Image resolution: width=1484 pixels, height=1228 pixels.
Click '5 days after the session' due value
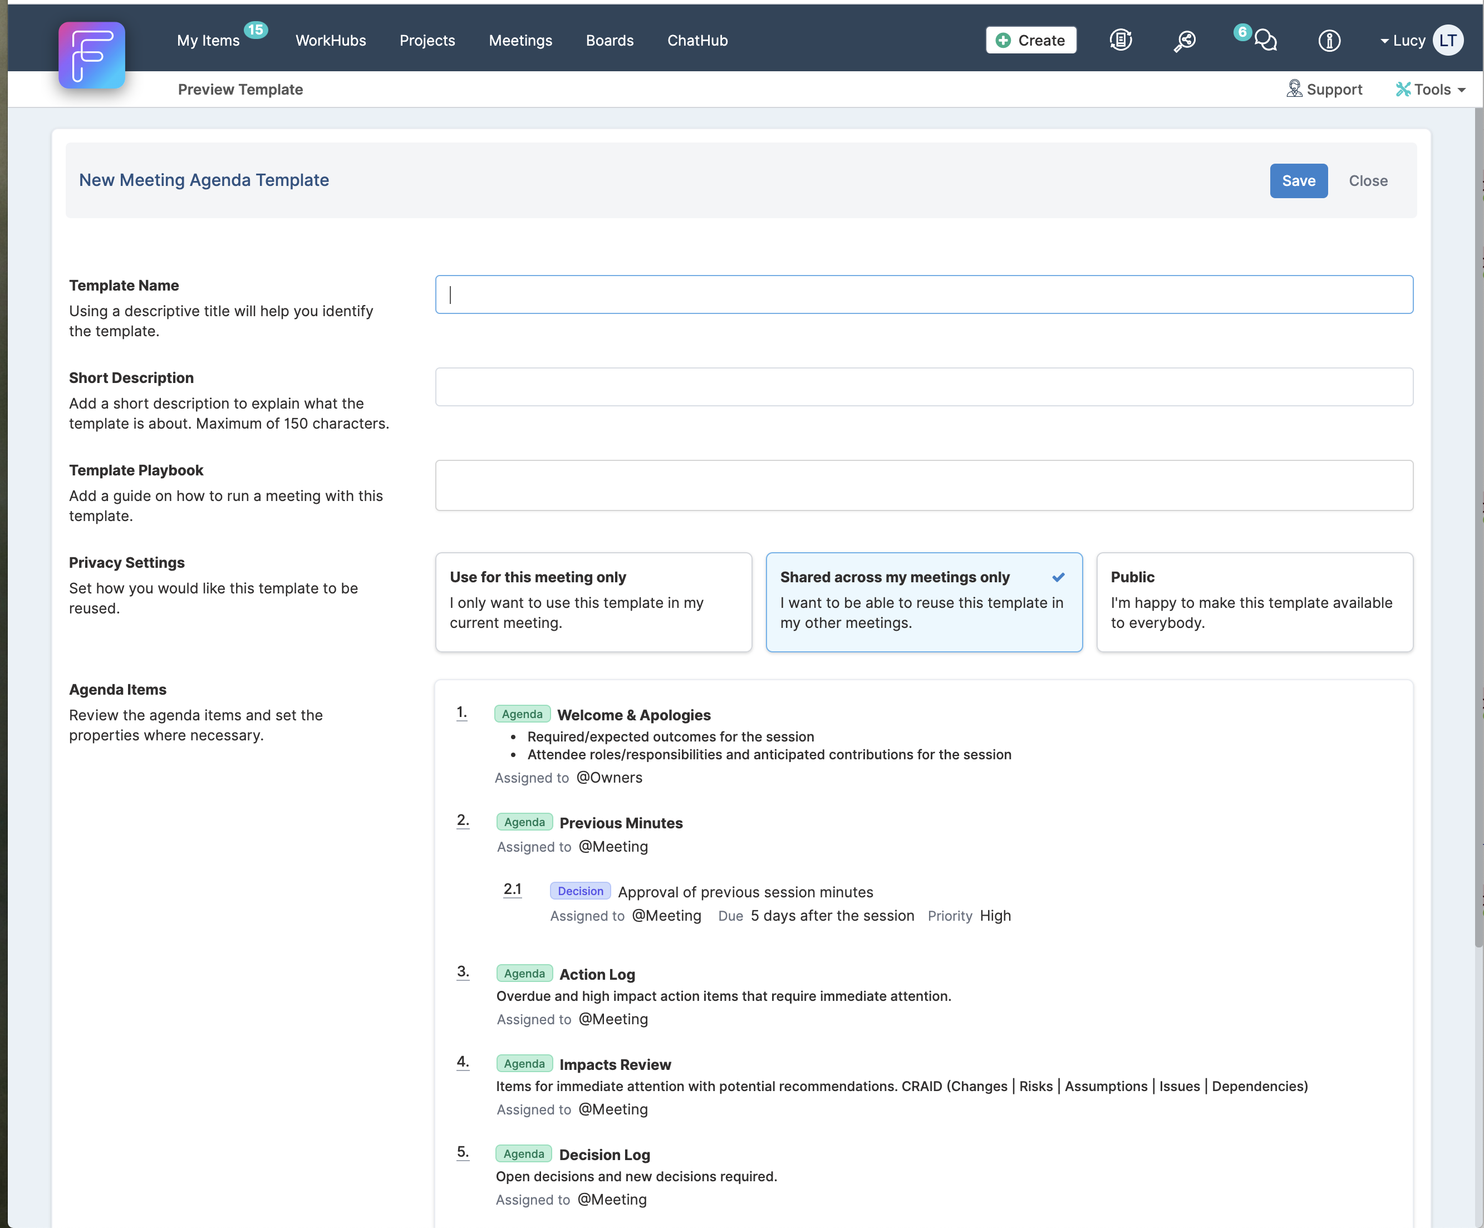pyautogui.click(x=832, y=916)
